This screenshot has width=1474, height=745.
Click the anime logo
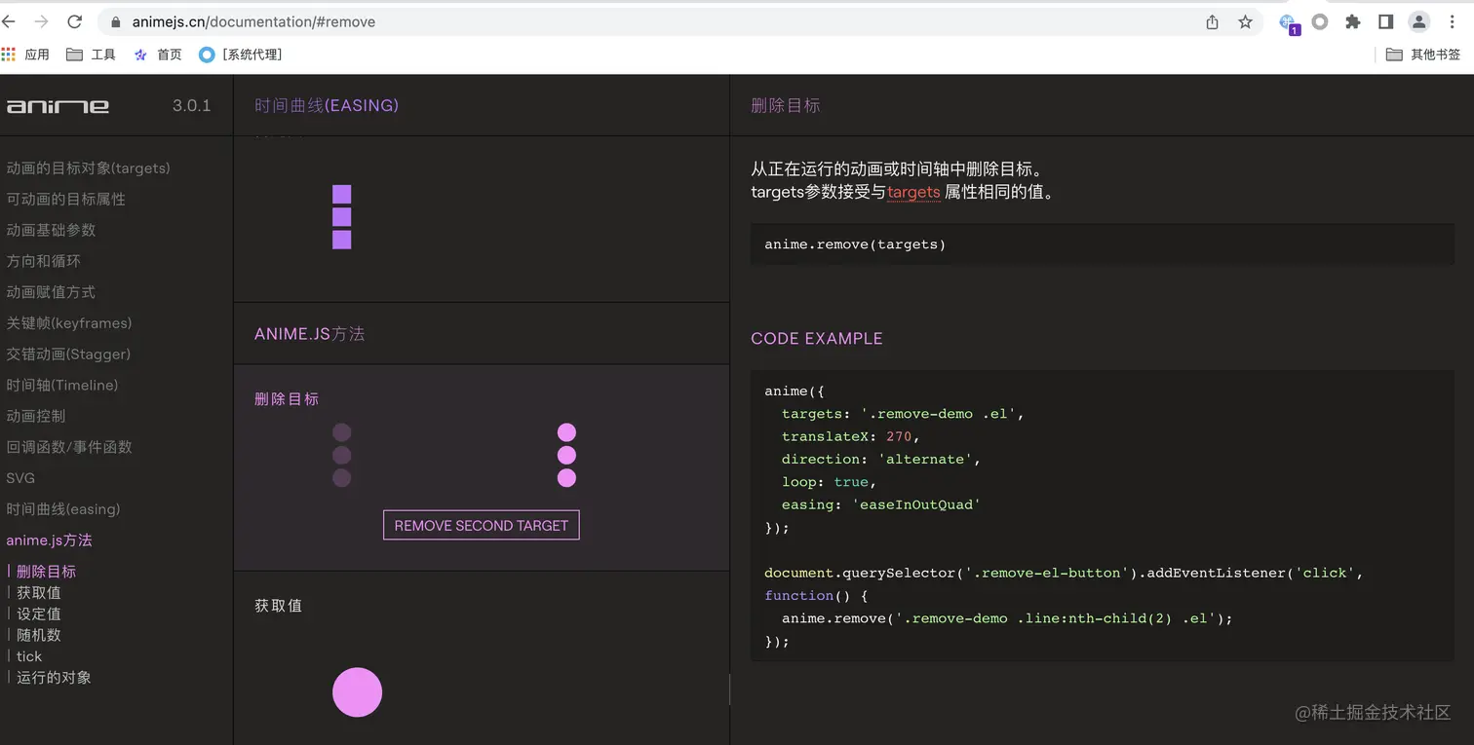(58, 106)
